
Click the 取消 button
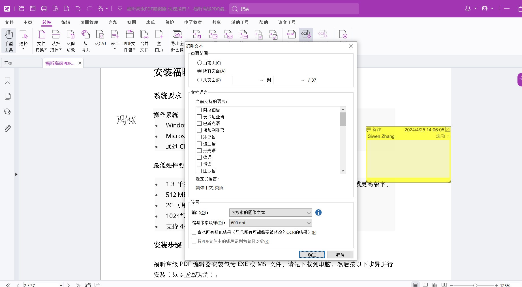point(340,255)
